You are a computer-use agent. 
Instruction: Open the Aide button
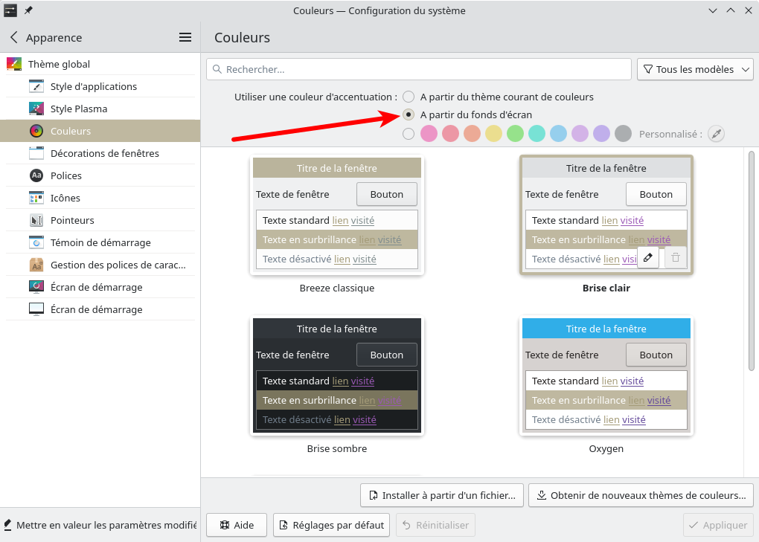pyautogui.click(x=237, y=525)
